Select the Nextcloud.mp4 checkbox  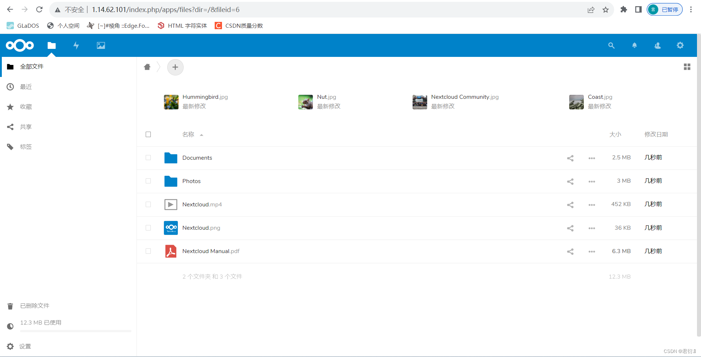(148, 204)
